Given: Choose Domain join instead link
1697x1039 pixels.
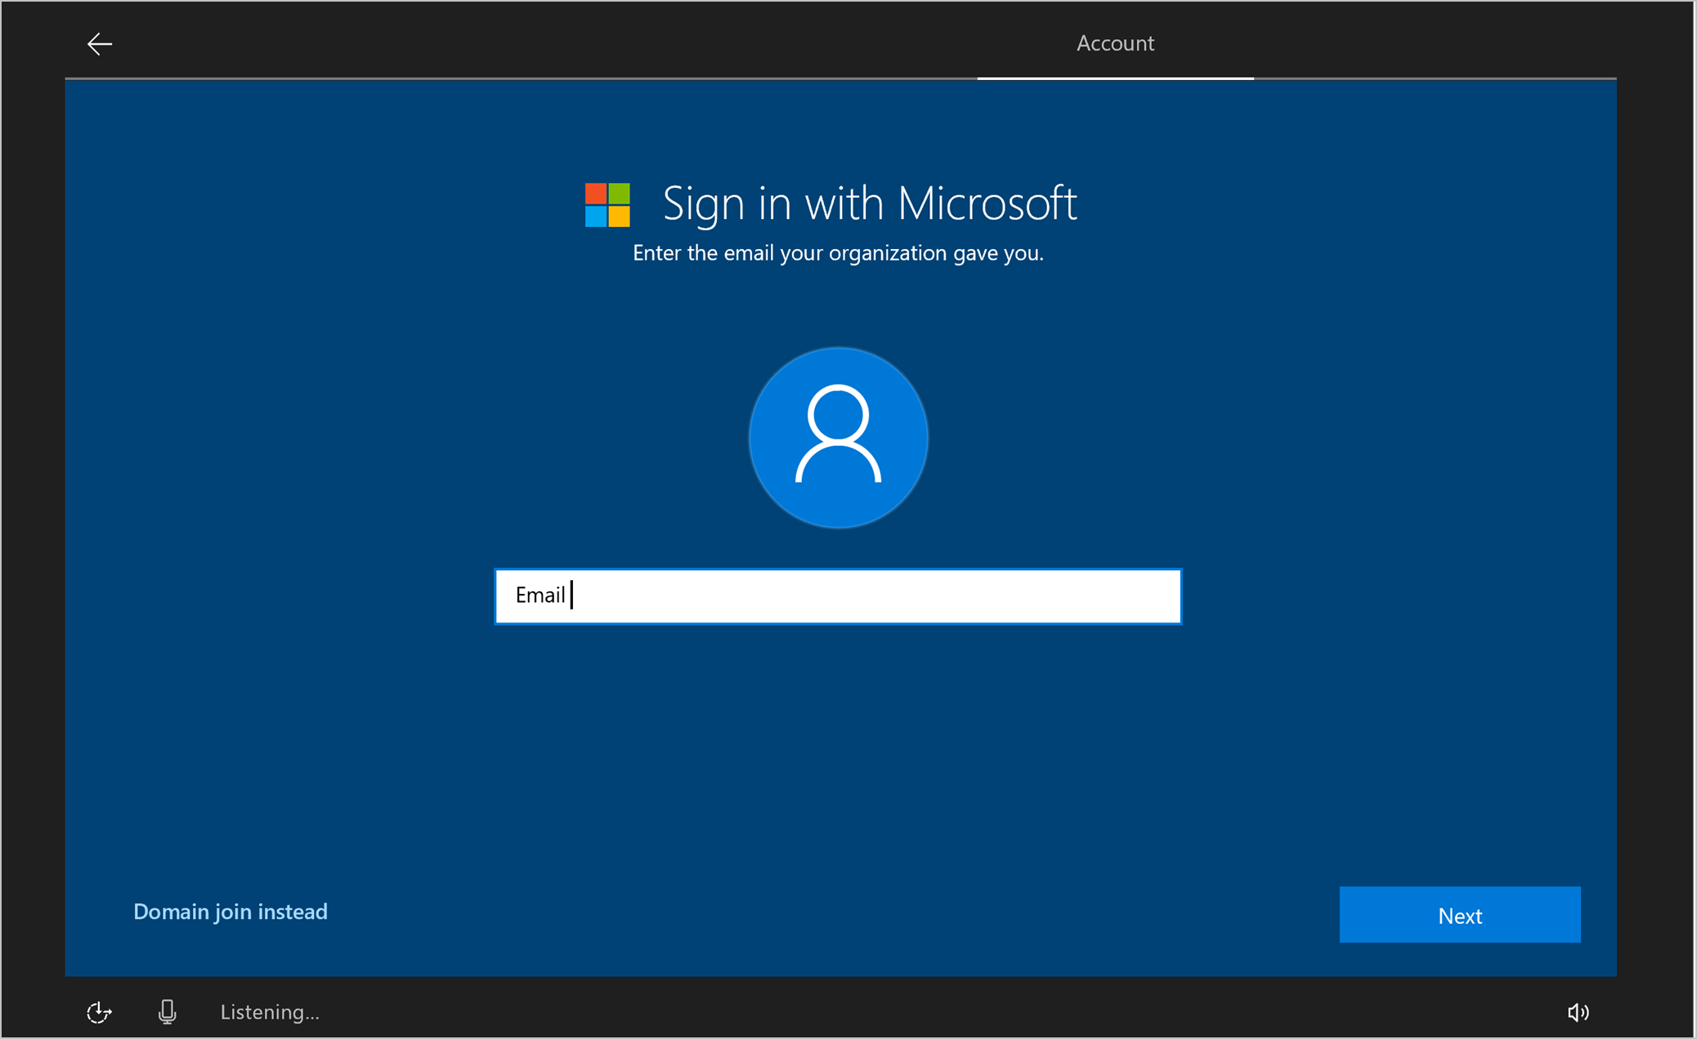Looking at the screenshot, I should click(231, 912).
